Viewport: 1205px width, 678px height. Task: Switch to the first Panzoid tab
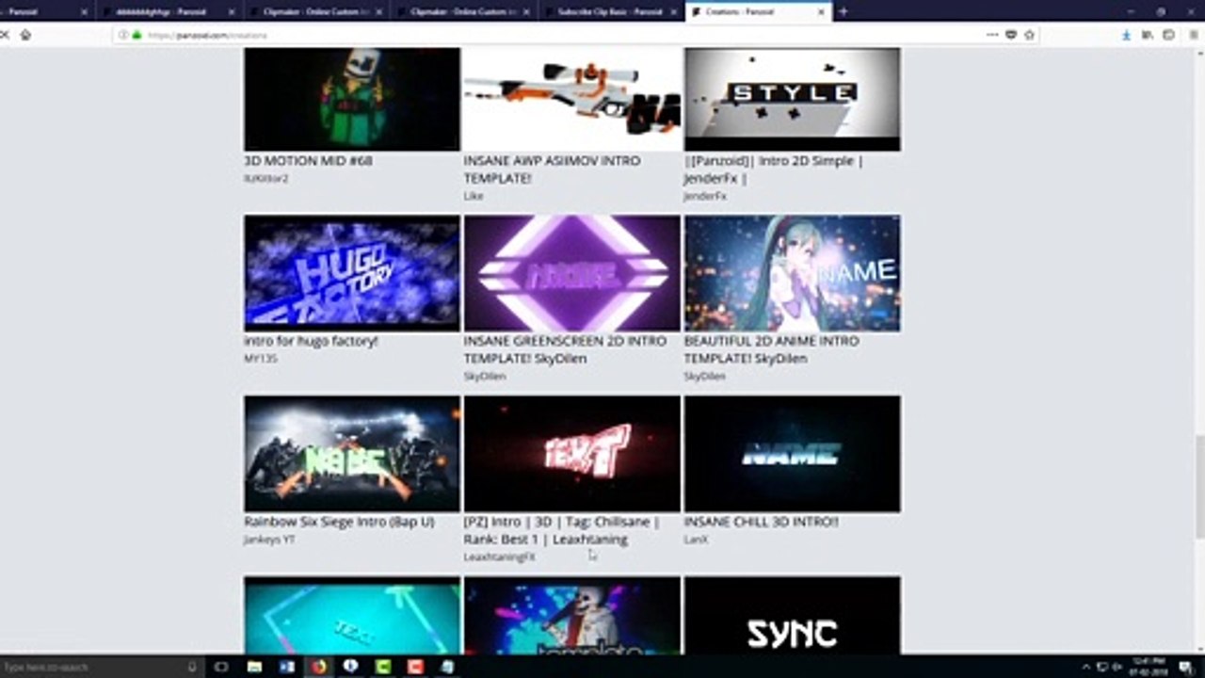coord(45,11)
